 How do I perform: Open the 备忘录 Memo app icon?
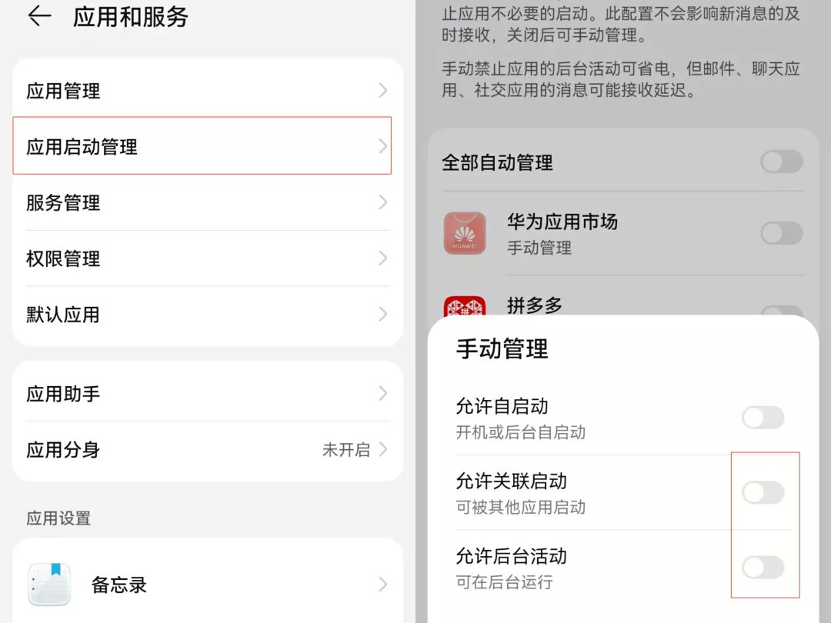pyautogui.click(x=48, y=583)
